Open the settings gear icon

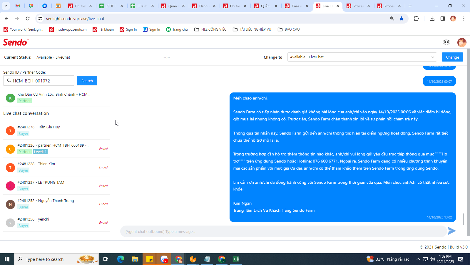pyautogui.click(x=446, y=42)
